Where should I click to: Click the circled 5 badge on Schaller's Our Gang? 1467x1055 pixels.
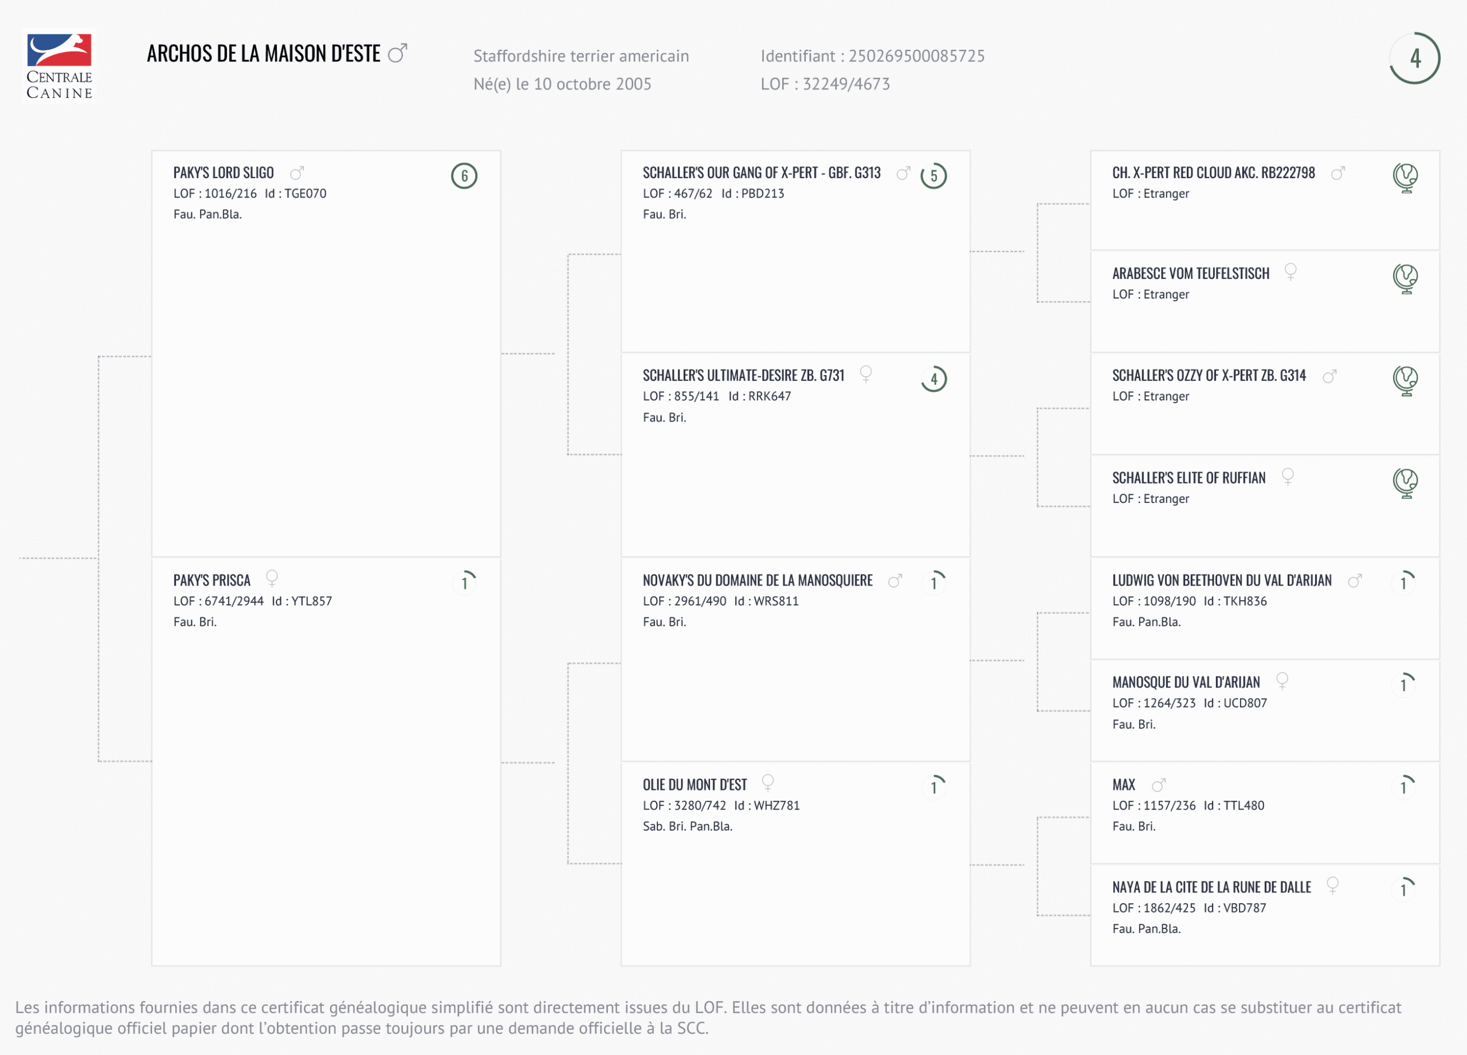(933, 176)
